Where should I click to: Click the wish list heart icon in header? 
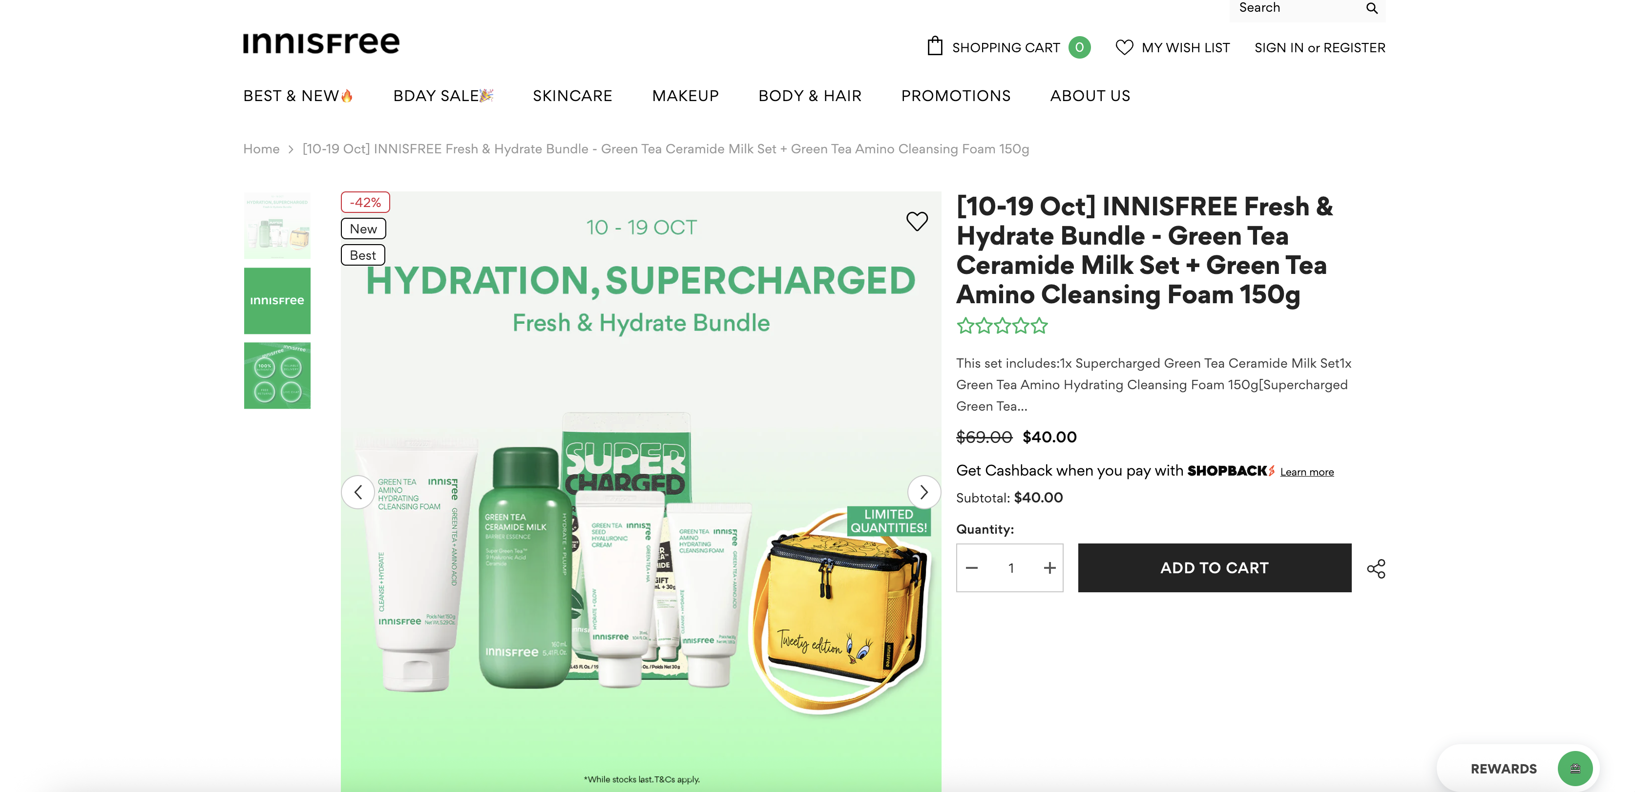point(1124,47)
